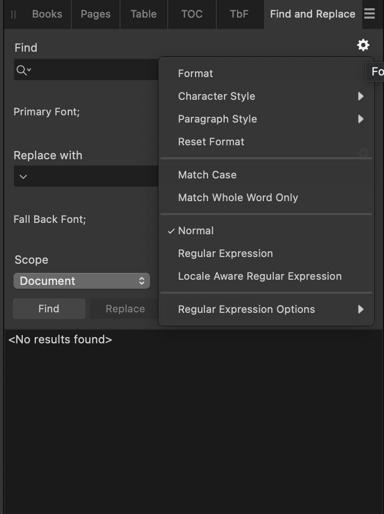384x514 pixels.
Task: Switch search mode to Regular Expression
Action: (x=225, y=253)
